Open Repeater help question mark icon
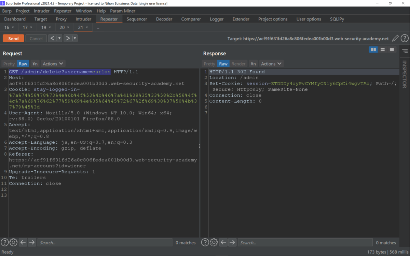The image size is (410, 256). coord(405,39)
